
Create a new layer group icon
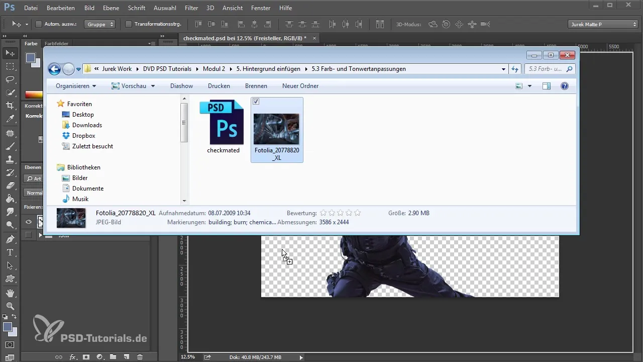coord(113,357)
